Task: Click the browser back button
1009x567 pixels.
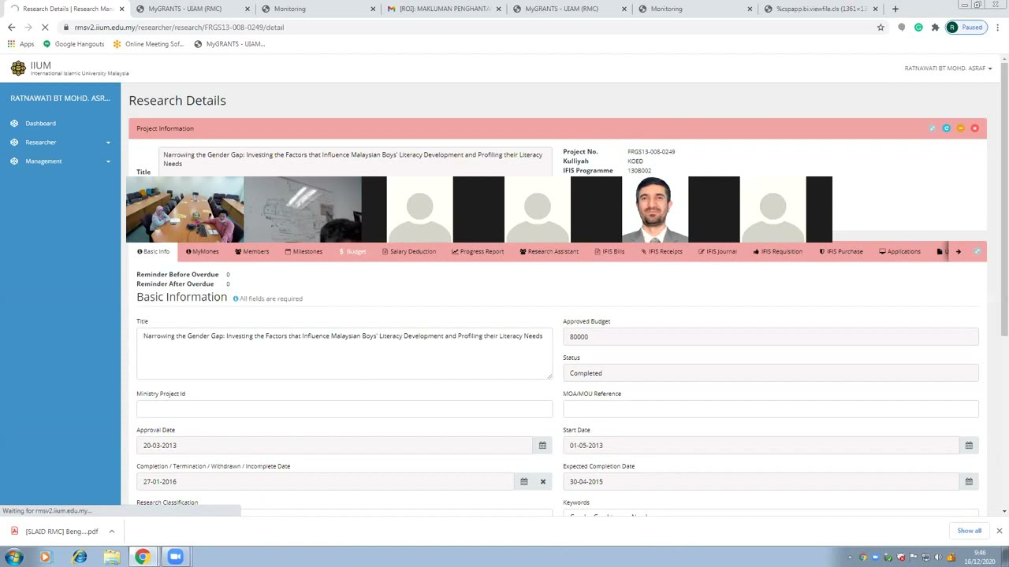Action: [x=11, y=27]
